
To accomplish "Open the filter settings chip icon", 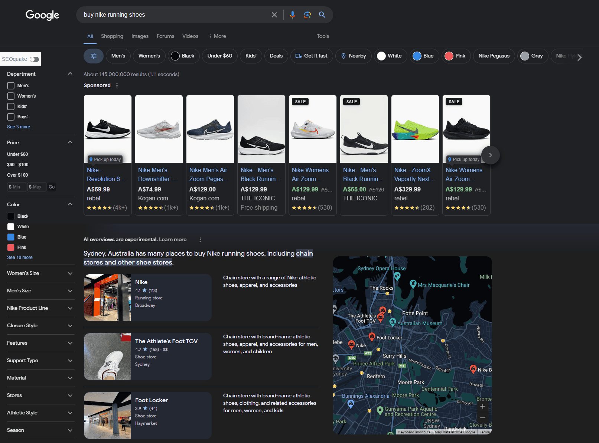I will tap(94, 56).
